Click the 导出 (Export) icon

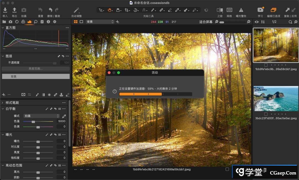[14, 10]
